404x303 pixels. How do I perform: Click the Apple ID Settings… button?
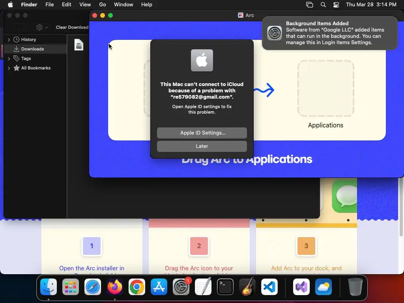[x=202, y=133]
